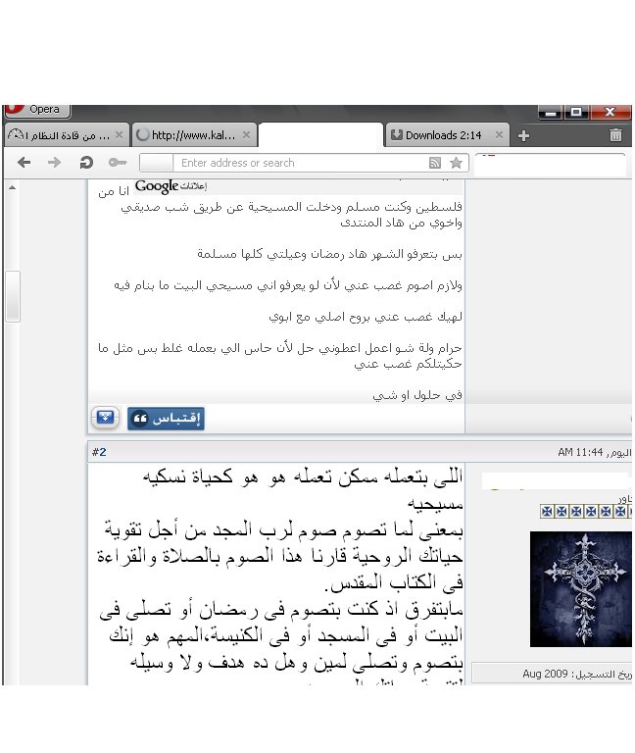Image resolution: width=635 pixels, height=753 pixels.
Task: Click the browser Back arrow
Action: tap(25, 163)
